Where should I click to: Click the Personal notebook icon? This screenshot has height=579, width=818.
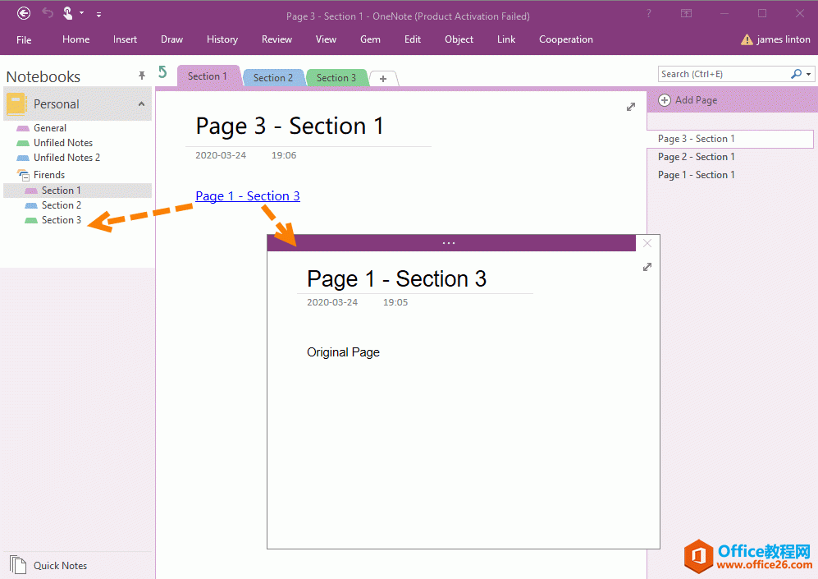tap(16, 104)
